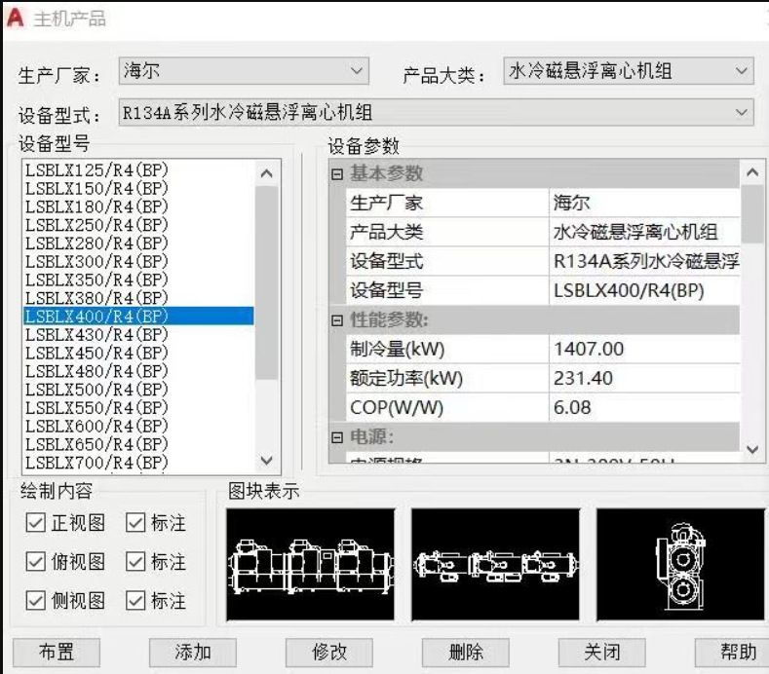Toggle the 侧视图 checkbox
The width and height of the screenshot is (769, 674).
coord(36,601)
